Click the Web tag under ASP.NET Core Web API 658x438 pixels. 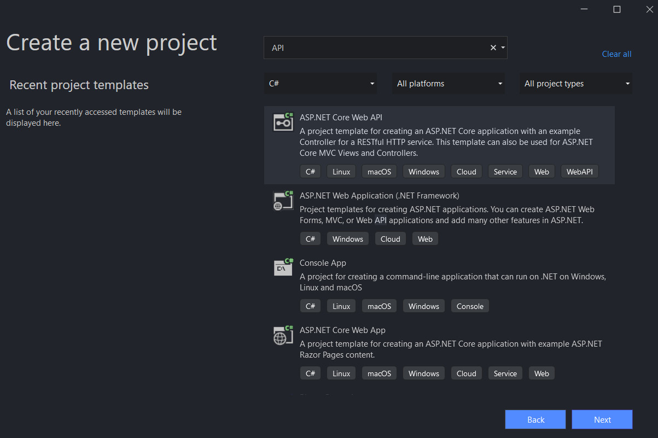point(541,172)
